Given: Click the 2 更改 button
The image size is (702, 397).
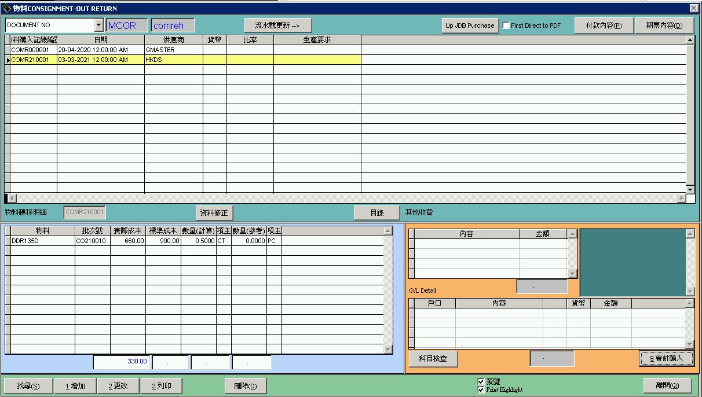Looking at the screenshot, I should (118, 386).
